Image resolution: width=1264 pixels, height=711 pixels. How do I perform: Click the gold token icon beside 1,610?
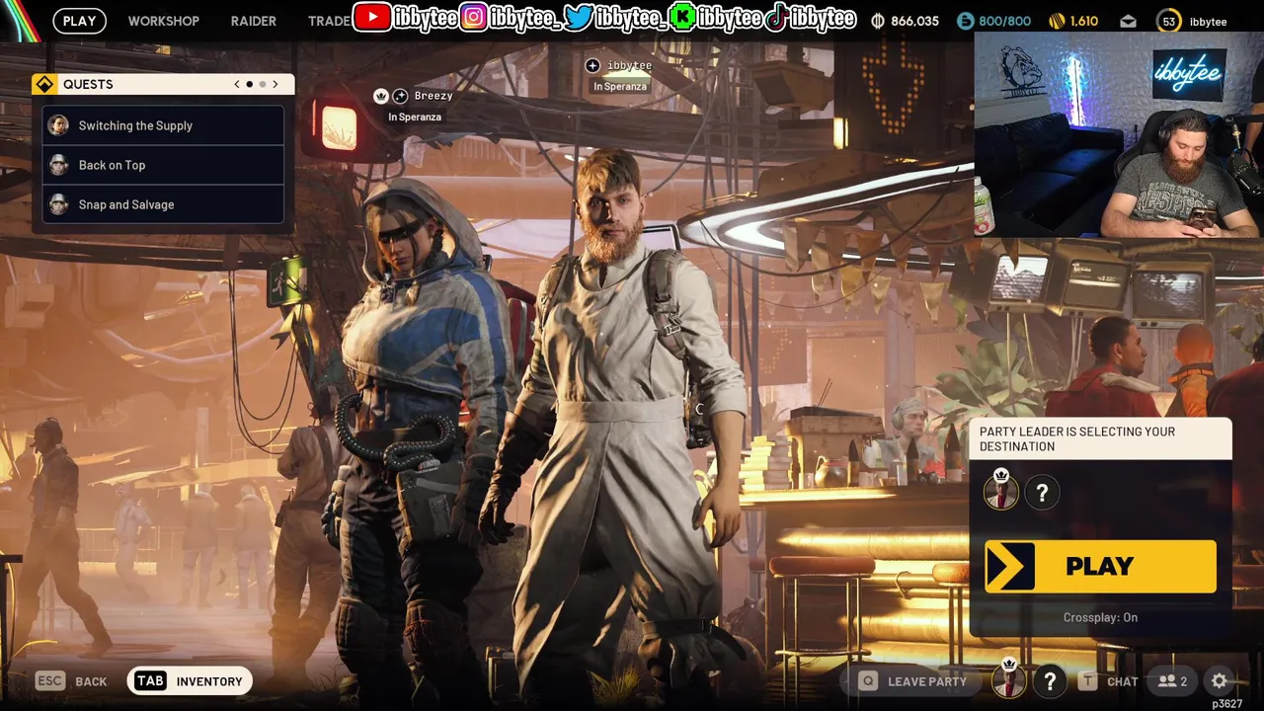[x=1057, y=21]
